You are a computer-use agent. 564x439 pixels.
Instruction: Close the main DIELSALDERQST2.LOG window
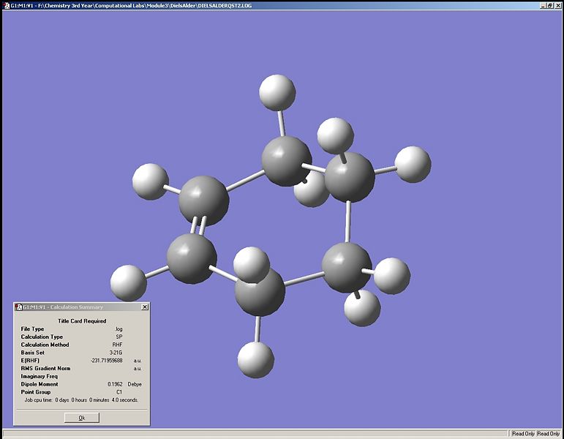[558, 5]
